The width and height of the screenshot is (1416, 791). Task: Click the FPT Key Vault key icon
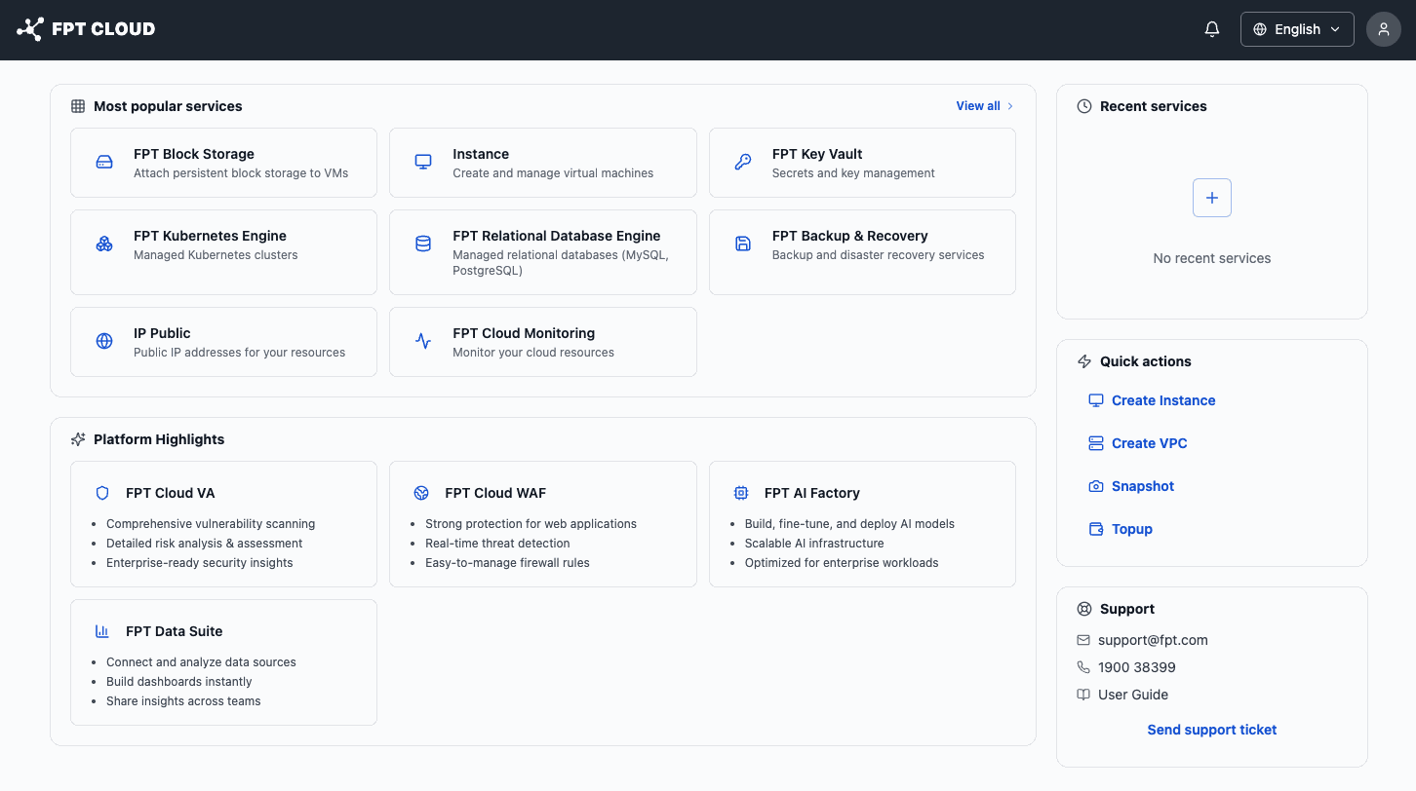tap(743, 162)
